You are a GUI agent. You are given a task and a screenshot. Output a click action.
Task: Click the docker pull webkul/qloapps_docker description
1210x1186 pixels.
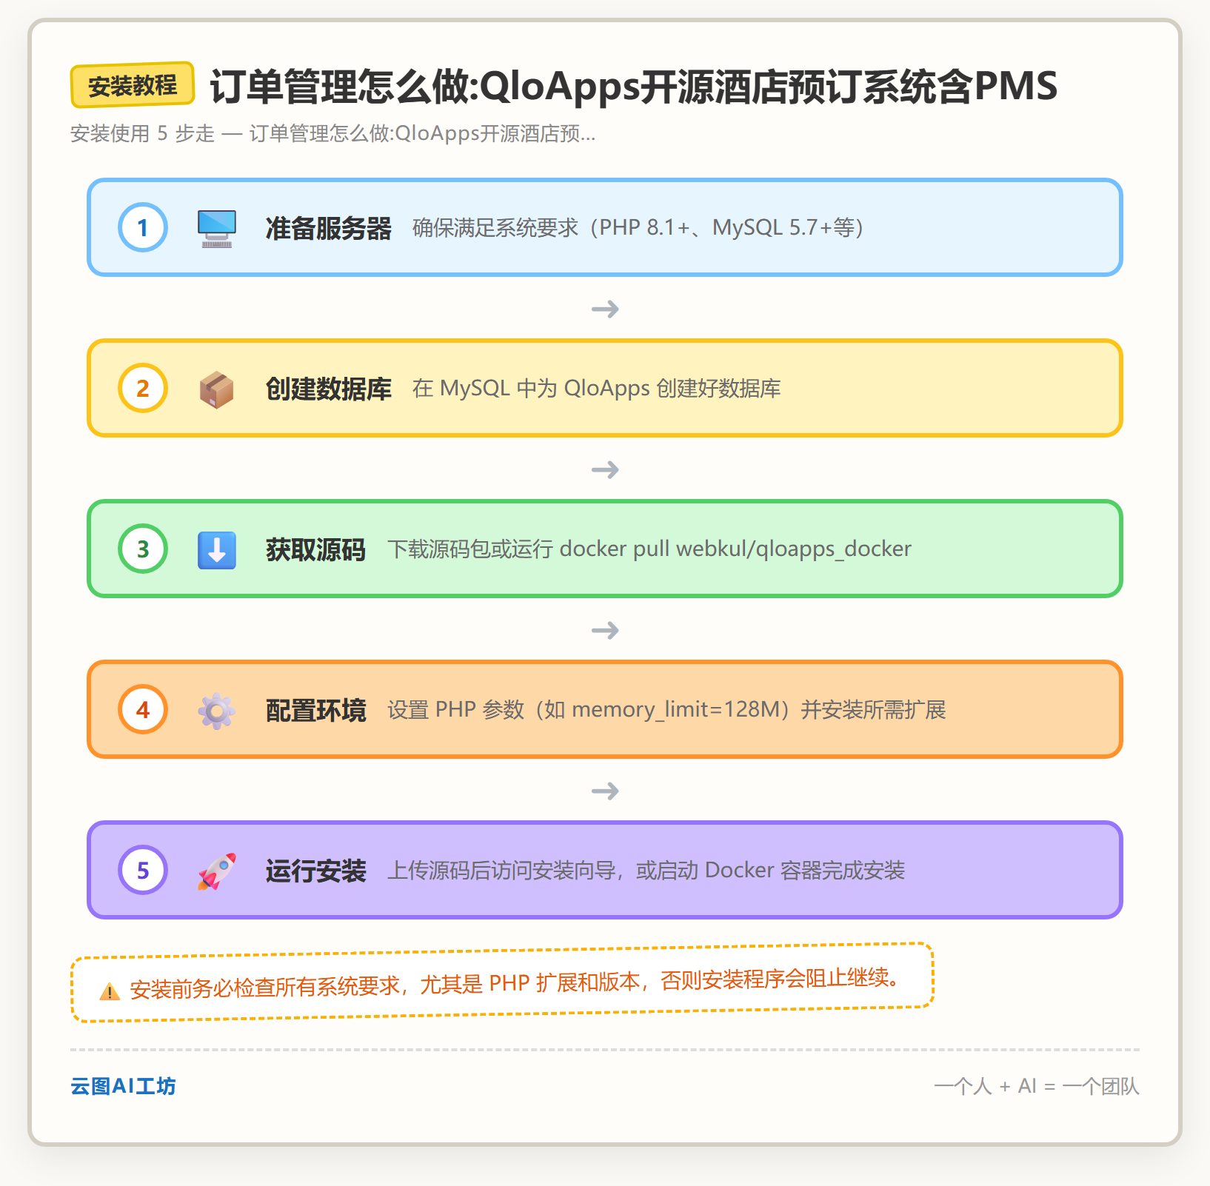point(649,549)
